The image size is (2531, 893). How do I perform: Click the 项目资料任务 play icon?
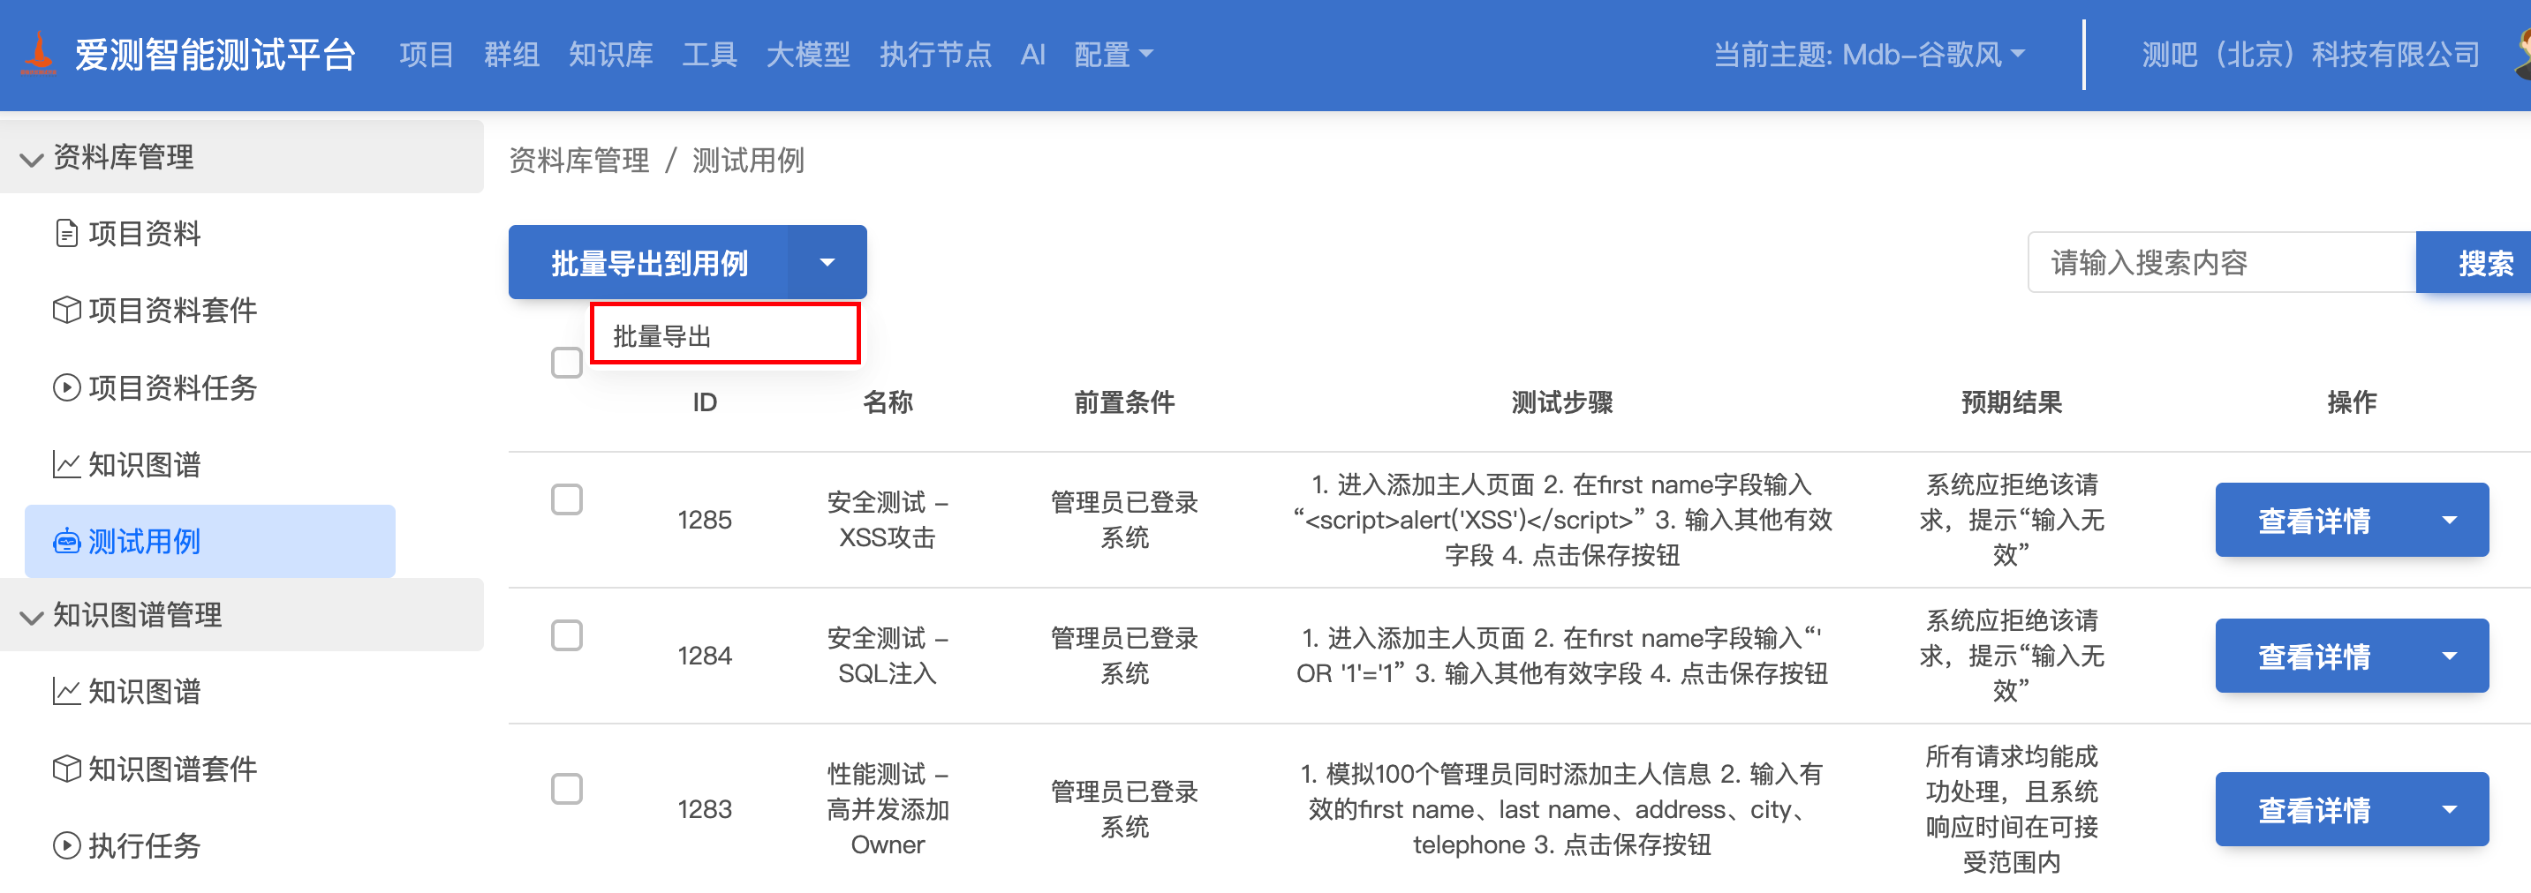tap(66, 387)
